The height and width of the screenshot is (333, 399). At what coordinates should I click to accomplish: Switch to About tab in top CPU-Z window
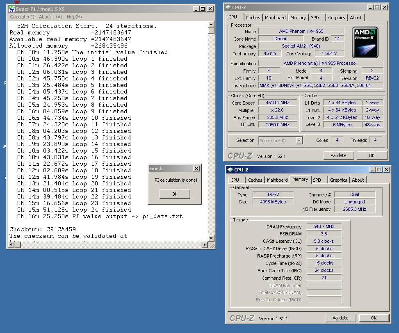356,18
